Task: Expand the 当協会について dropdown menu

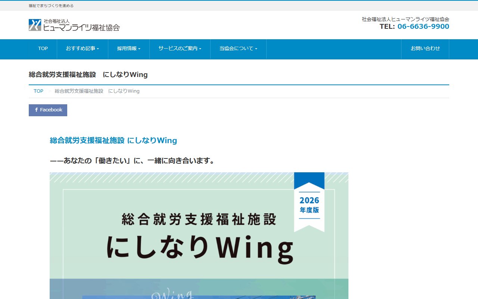Action: pos(238,49)
